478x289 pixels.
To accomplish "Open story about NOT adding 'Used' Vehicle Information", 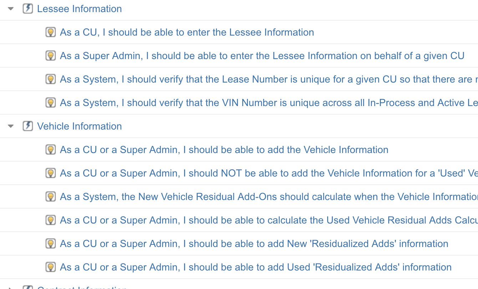I will click(269, 173).
